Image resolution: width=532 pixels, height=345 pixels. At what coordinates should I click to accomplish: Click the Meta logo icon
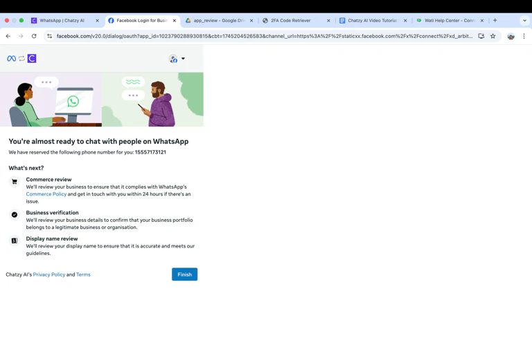click(x=12, y=59)
